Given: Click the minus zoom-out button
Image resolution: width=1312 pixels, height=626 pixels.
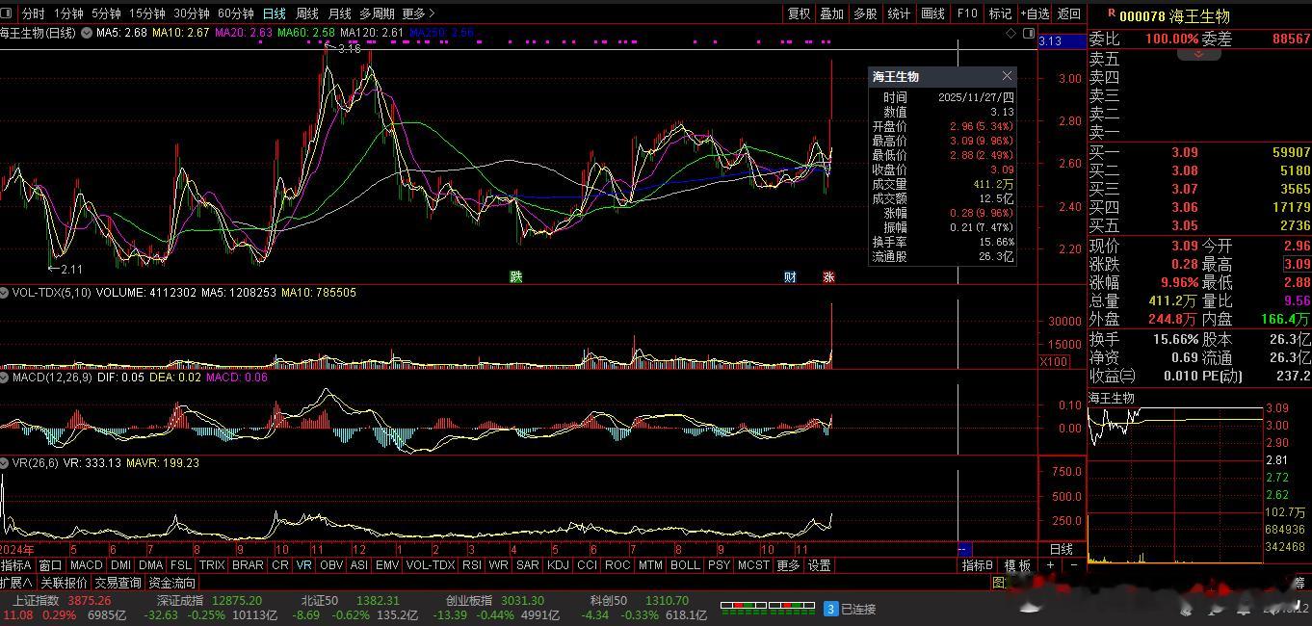Looking at the screenshot, I should [1073, 565].
